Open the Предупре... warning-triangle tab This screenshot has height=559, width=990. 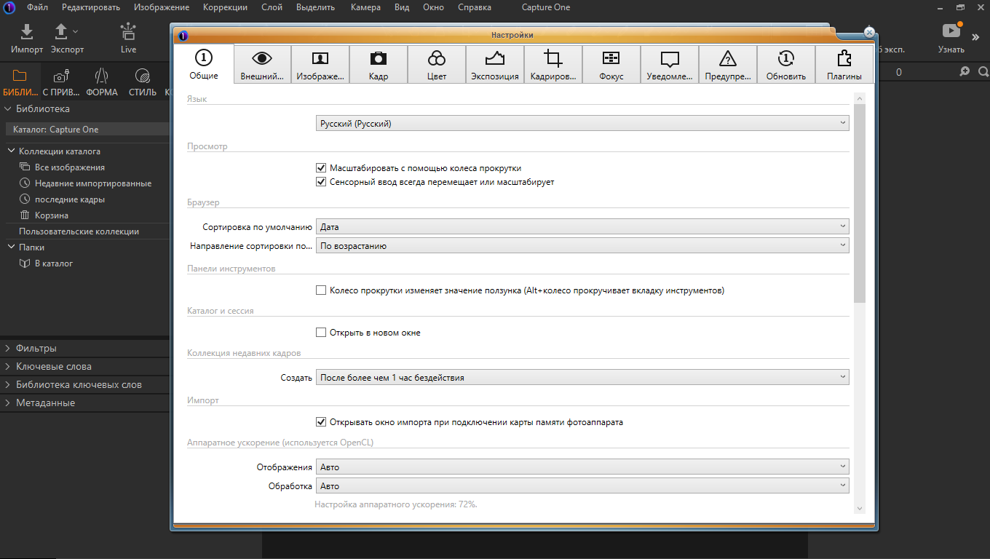point(728,65)
